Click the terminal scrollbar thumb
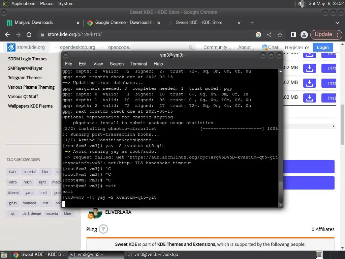The width and height of the screenshot is (345, 259). pos(281,192)
